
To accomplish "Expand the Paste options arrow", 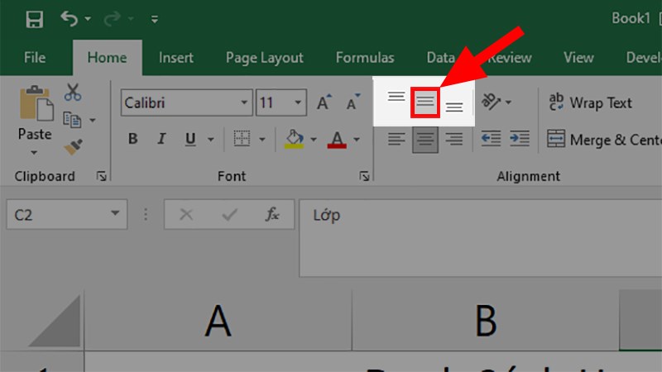I will click(x=34, y=152).
